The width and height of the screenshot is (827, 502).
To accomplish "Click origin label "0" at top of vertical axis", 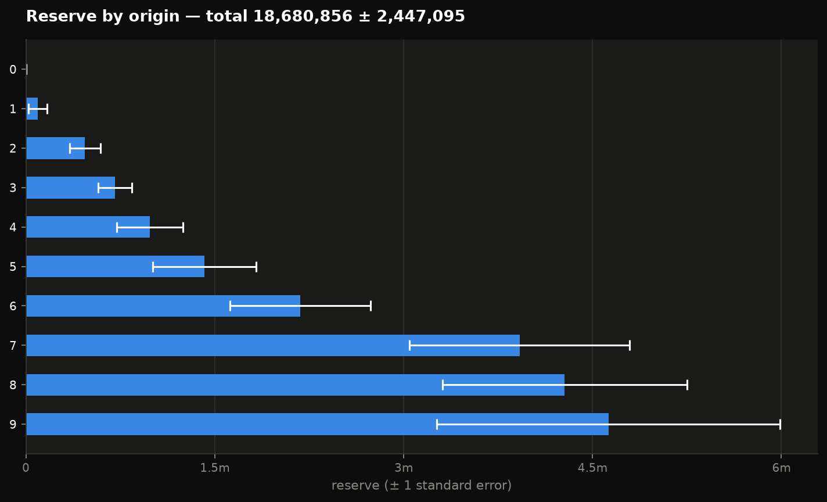I will (13, 70).
